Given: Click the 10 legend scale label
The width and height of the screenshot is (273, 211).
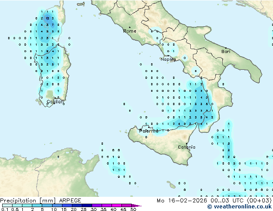Looking at the screenshot, I should (x=54, y=209).
